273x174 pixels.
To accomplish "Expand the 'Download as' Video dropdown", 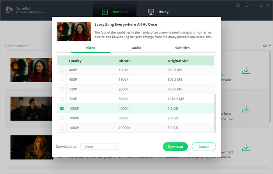I will [x=99, y=147].
